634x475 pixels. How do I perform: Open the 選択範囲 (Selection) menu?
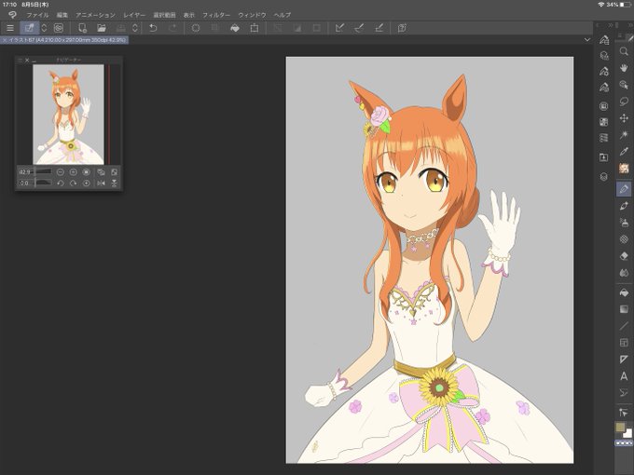tap(165, 15)
